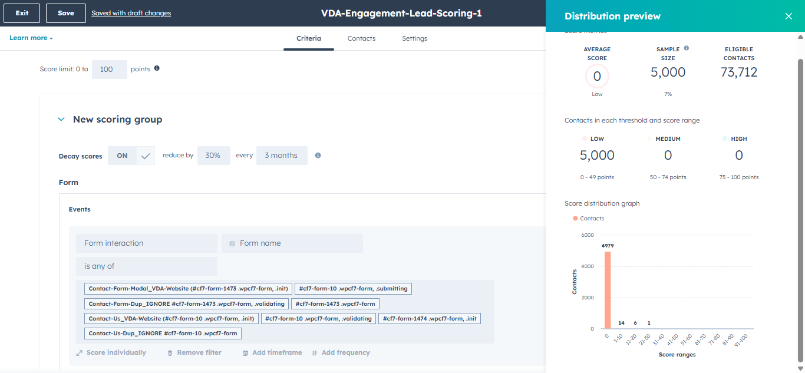Screen dimensions: 805x373
Task: Click the Exit button
Action: point(22,13)
